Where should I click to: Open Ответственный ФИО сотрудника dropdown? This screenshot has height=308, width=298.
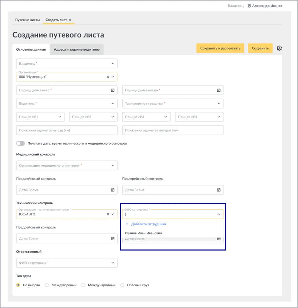67,263
